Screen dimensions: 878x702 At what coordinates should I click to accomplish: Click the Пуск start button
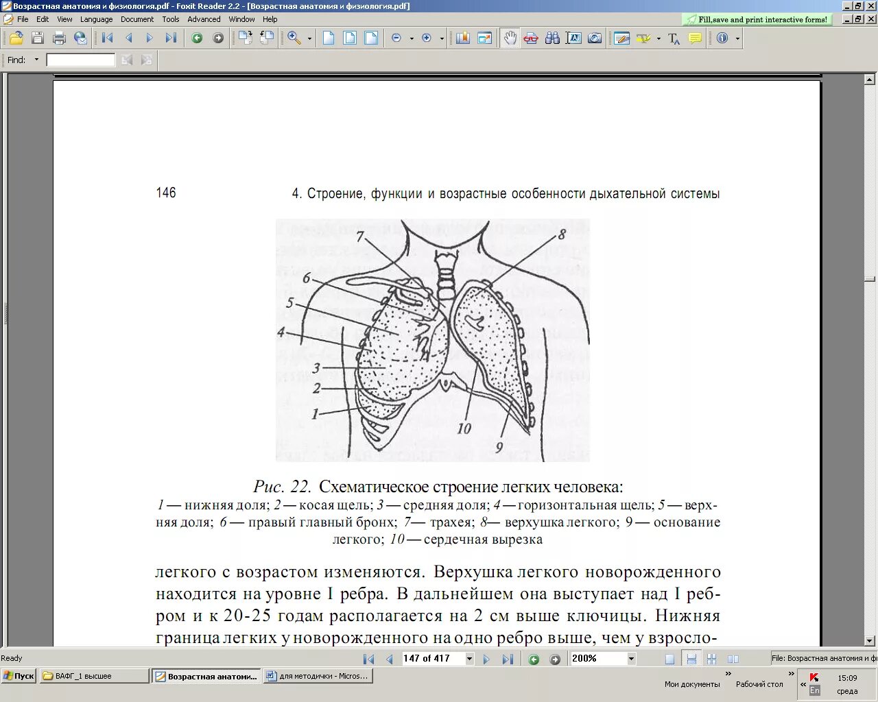pyautogui.click(x=19, y=676)
